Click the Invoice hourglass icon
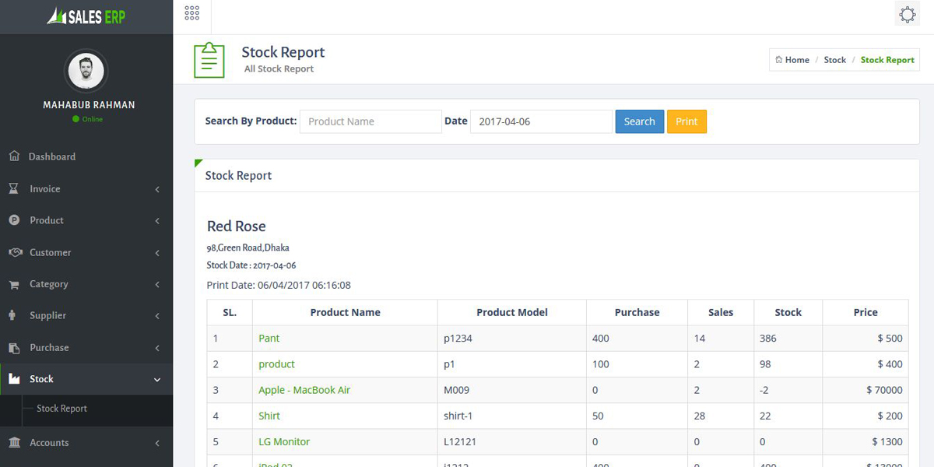This screenshot has height=467, width=934. 14,189
